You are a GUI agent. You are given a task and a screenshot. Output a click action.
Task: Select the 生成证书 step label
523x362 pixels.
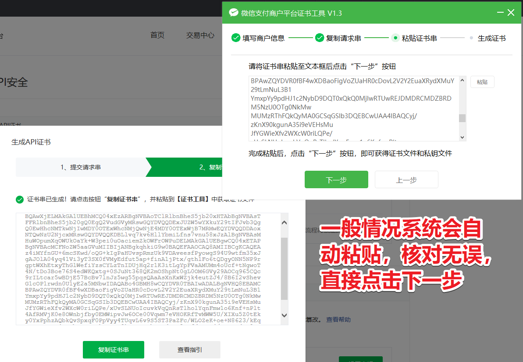[491, 38]
